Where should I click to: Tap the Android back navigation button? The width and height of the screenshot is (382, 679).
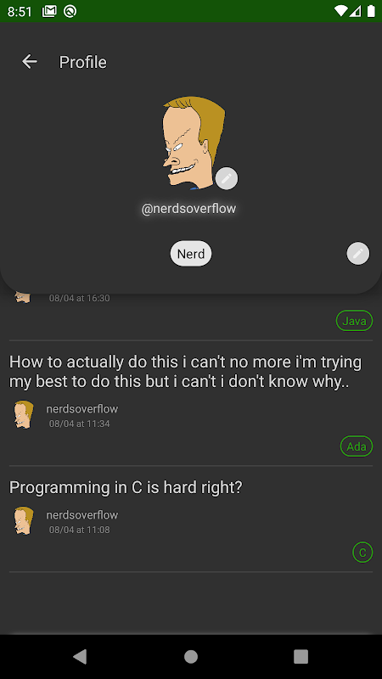click(x=80, y=656)
